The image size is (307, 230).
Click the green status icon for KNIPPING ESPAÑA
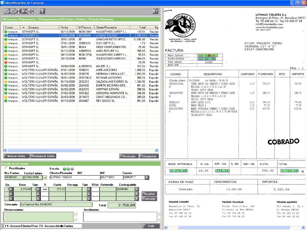(6, 89)
